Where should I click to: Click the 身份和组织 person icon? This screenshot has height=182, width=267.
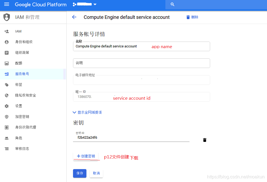[7, 42]
